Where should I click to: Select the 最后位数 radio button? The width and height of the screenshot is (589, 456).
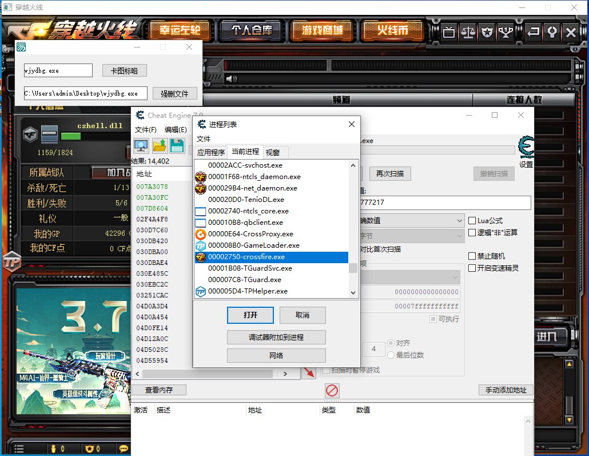pos(391,355)
